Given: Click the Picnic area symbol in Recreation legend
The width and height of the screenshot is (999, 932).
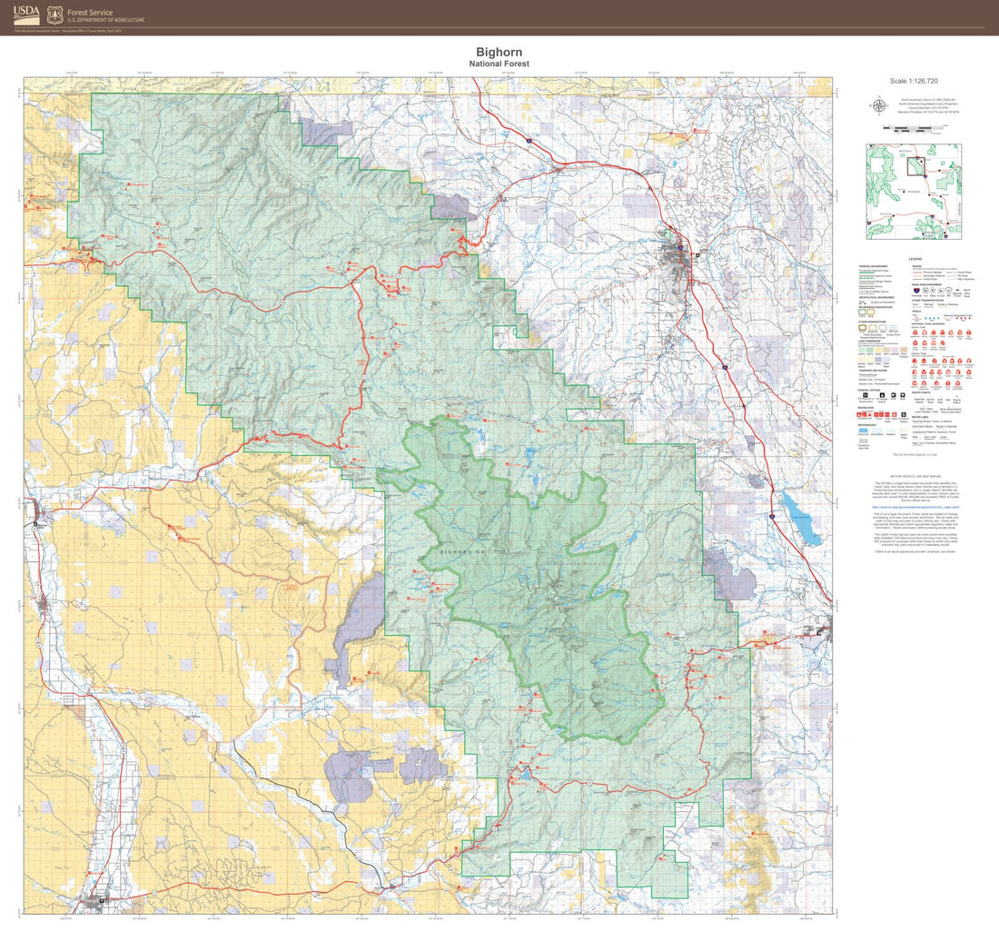Looking at the screenshot, I should point(876,414).
